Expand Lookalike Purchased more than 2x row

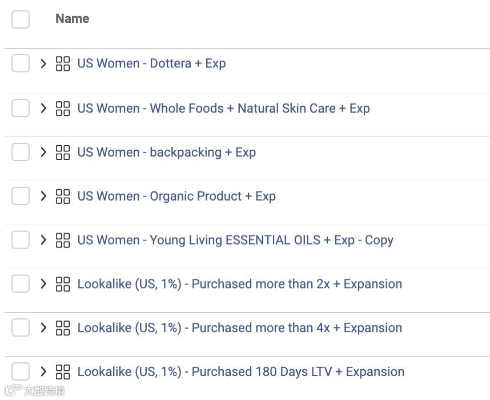[x=43, y=284]
